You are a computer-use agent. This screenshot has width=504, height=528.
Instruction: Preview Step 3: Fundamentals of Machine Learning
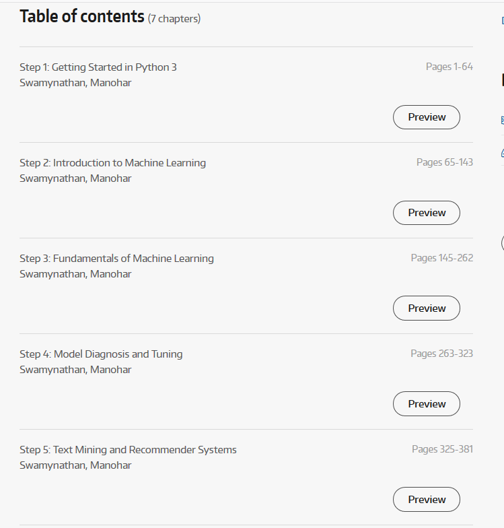426,308
